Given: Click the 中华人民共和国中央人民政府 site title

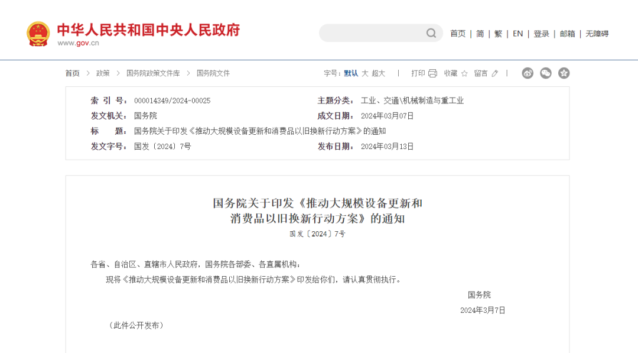Looking at the screenshot, I should [x=148, y=30].
